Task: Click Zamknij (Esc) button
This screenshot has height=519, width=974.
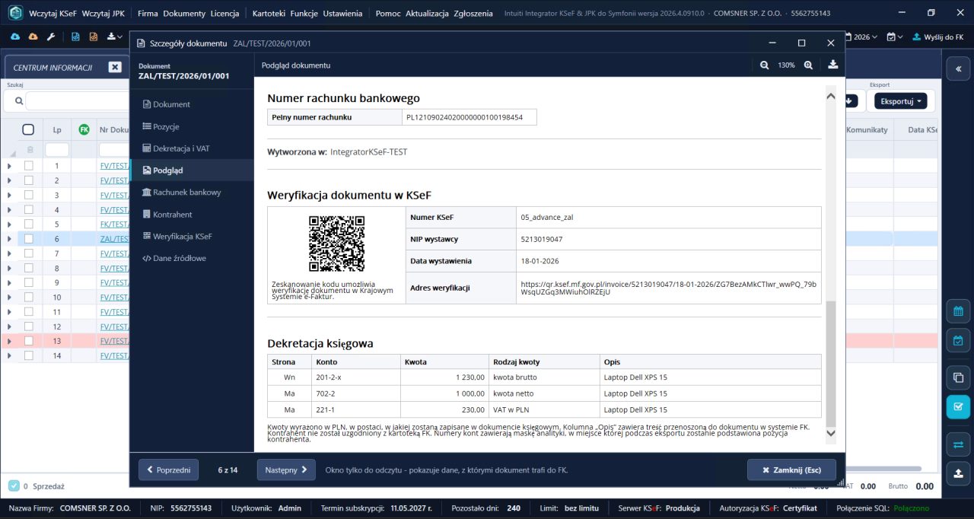Action: (x=792, y=470)
